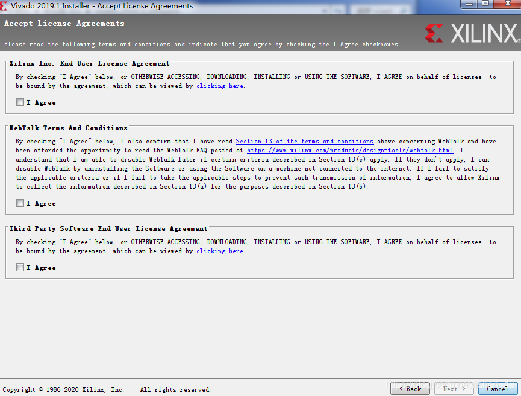Close the installer window
The image size is (521, 396).
pos(507,4)
